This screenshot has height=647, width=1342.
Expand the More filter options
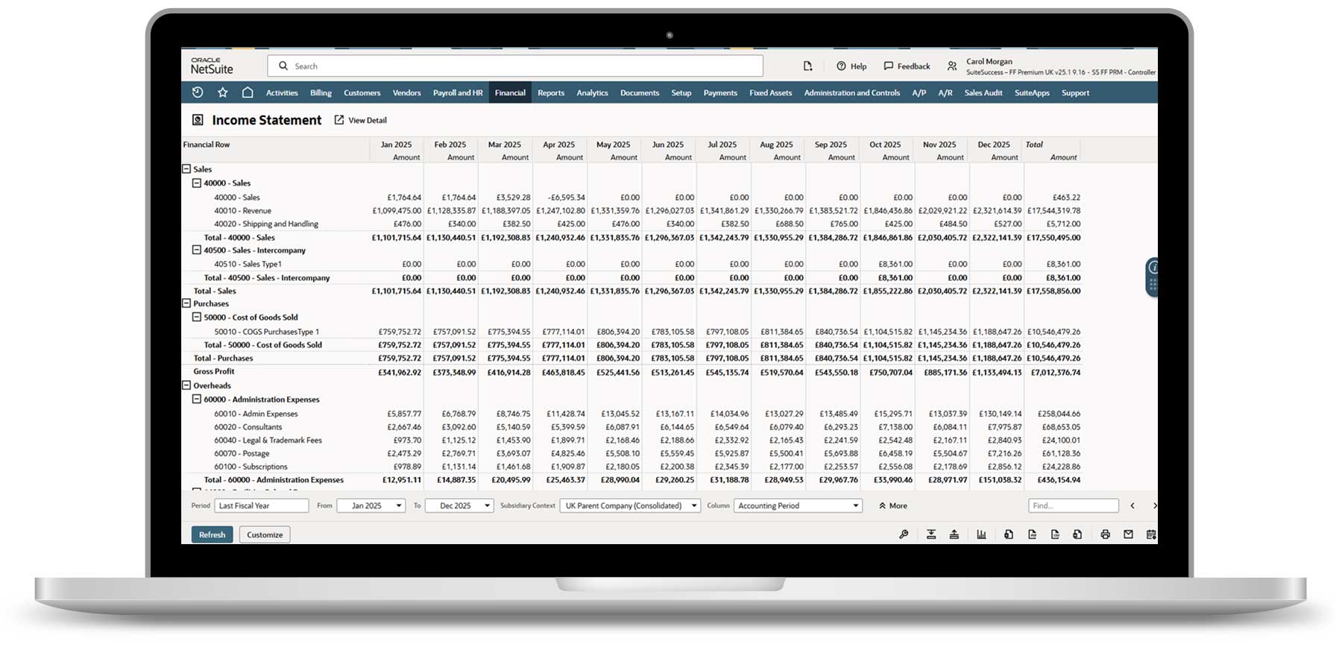point(892,505)
